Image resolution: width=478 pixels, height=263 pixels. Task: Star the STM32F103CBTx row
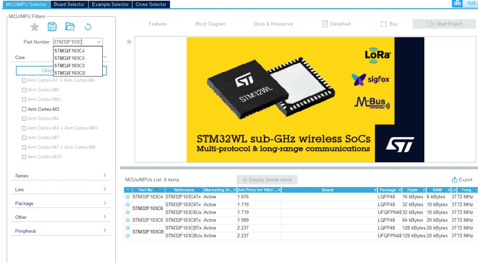coord(128,228)
